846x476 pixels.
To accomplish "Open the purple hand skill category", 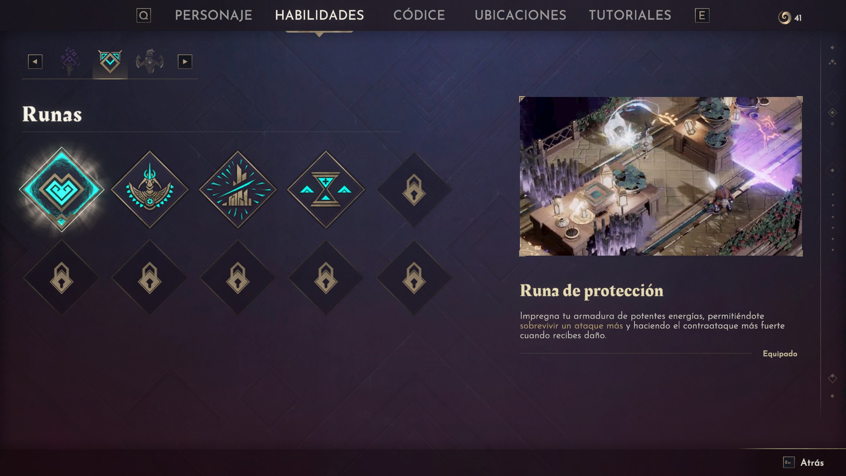I will coord(70,62).
